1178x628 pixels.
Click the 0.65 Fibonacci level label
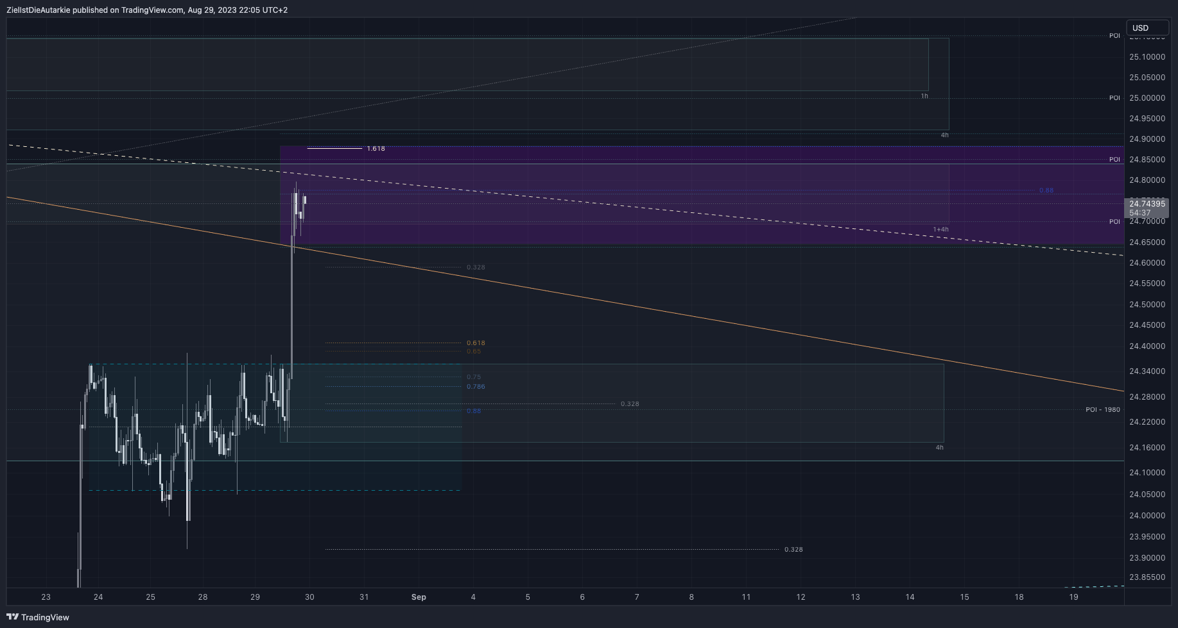(x=474, y=352)
